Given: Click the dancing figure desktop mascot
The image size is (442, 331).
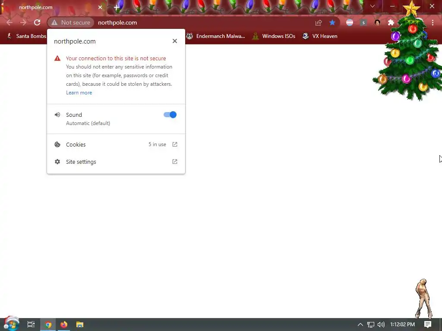Looking at the screenshot, I should click(424, 299).
